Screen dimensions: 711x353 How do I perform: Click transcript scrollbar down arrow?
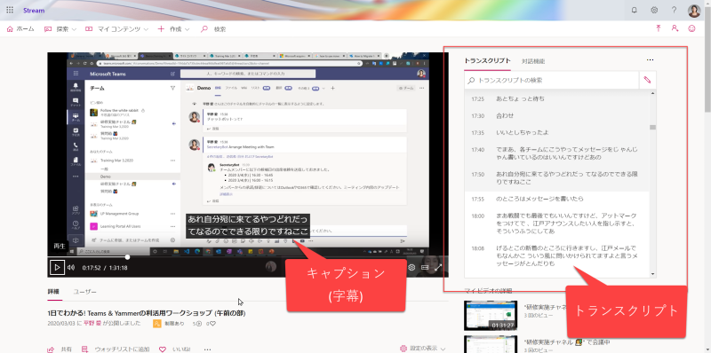coord(653,274)
